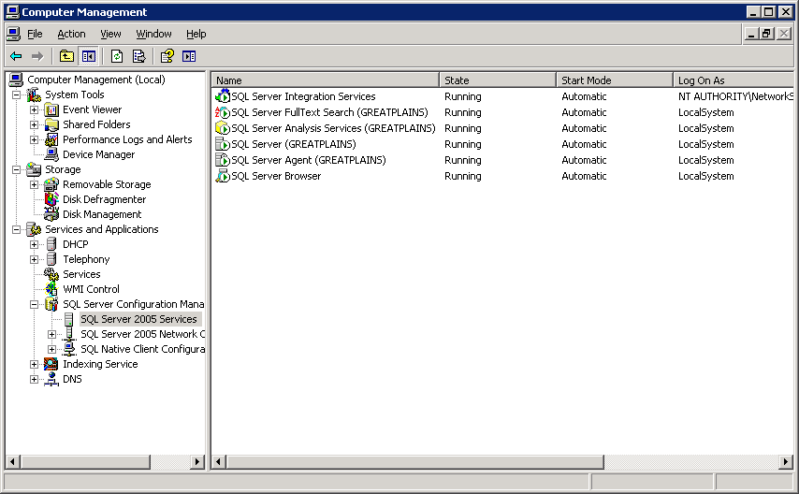
Task: Click the SQL Server Browser service icon
Action: (223, 175)
